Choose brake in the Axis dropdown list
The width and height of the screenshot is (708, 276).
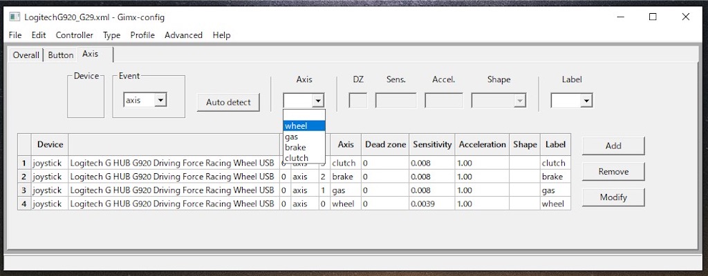coord(304,148)
